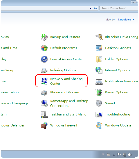Open the Default Programs link
139x159 pixels.
[64, 48]
